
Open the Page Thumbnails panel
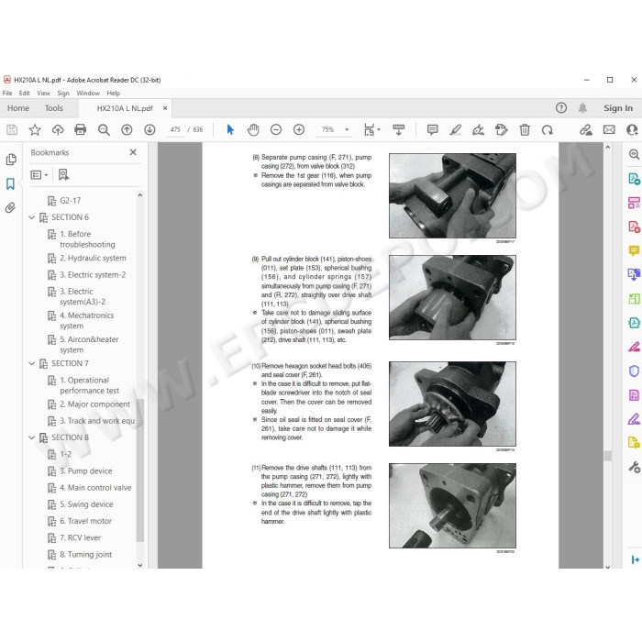[11, 160]
